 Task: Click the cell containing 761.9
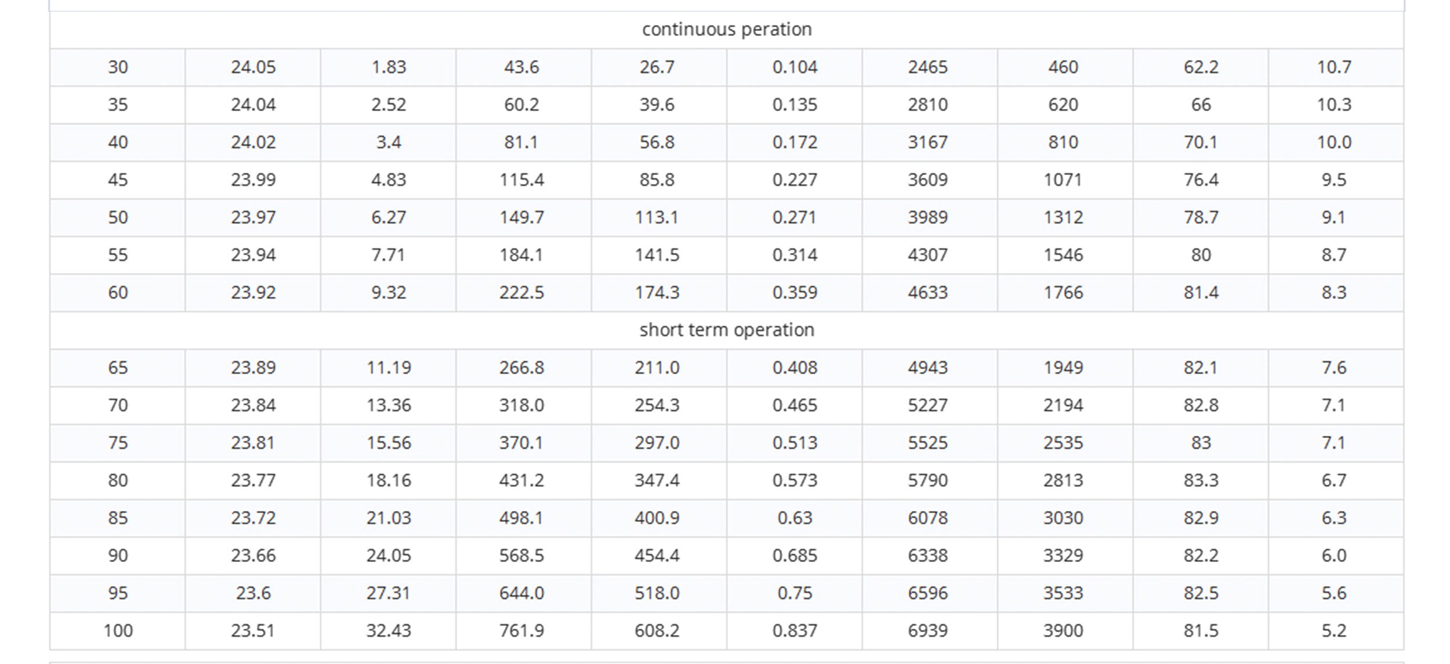click(x=522, y=630)
